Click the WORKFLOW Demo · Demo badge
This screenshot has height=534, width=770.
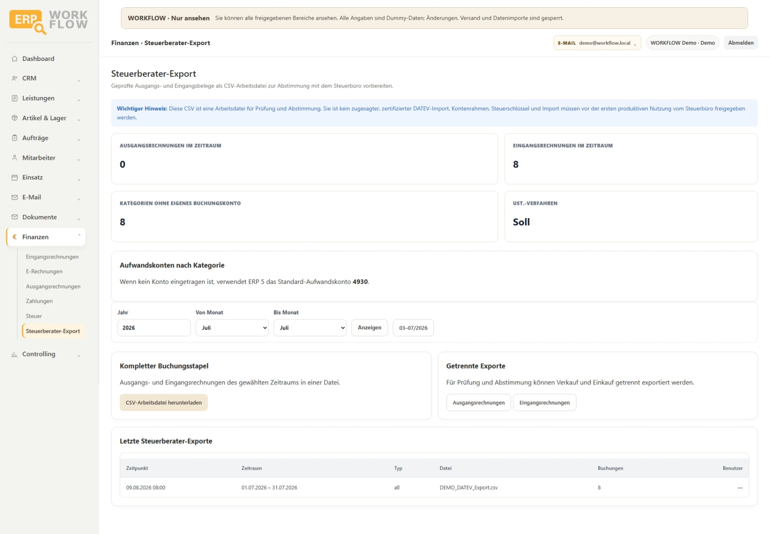(682, 43)
